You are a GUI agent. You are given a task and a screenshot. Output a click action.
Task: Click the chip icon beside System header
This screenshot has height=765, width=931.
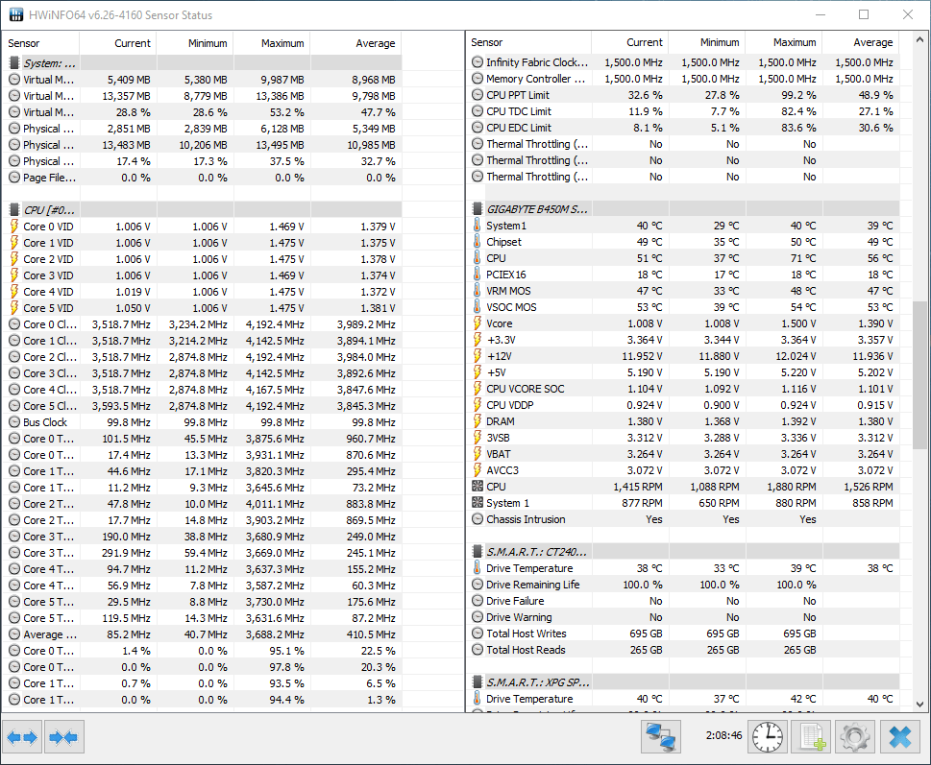14,62
